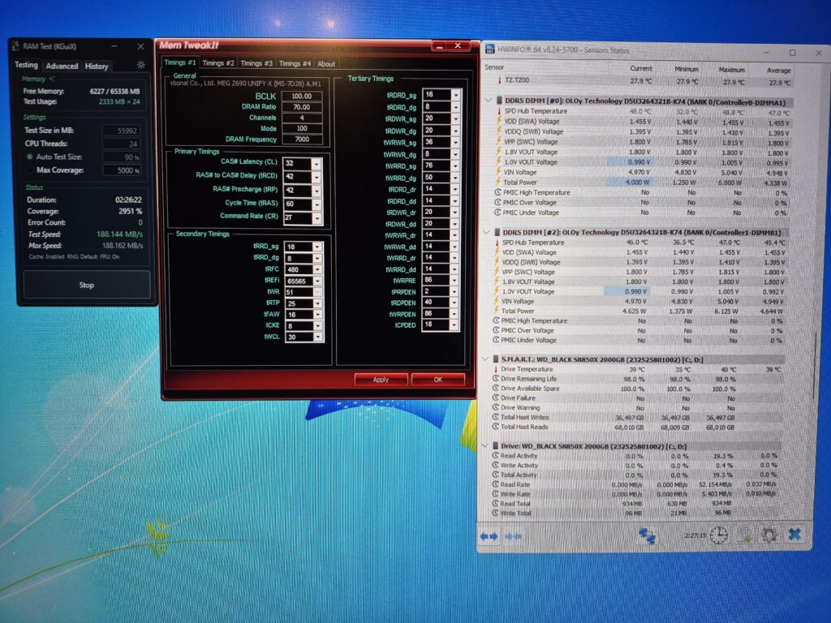
Task: Click the clock icon beside PMIC High Temperature DIMM #0
Action: 497,192
